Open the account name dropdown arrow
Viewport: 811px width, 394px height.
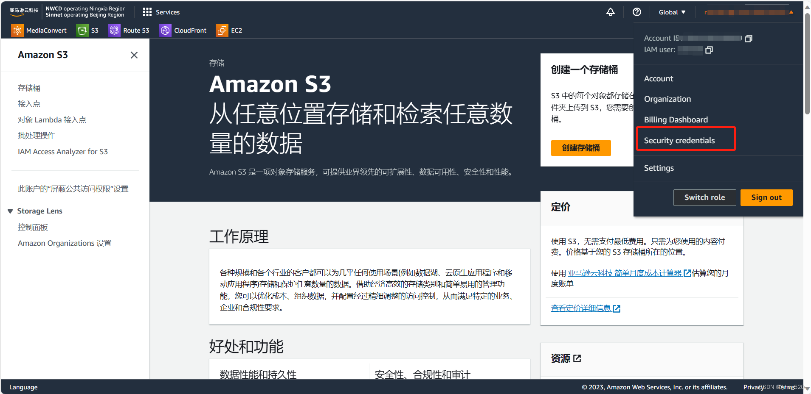click(791, 12)
